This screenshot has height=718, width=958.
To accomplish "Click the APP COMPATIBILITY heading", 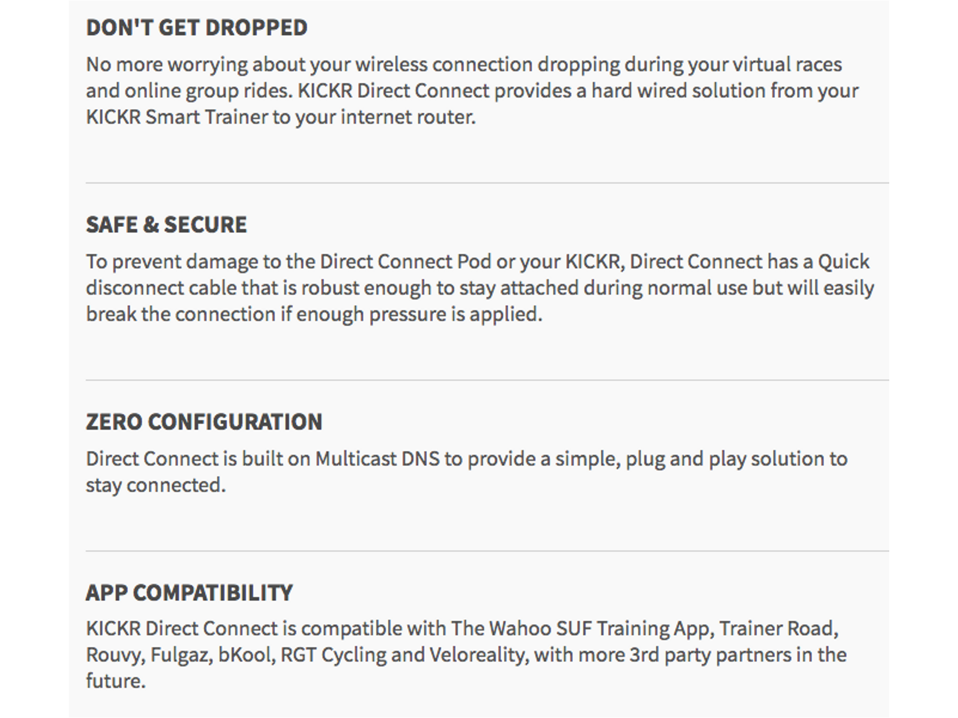I will (189, 593).
